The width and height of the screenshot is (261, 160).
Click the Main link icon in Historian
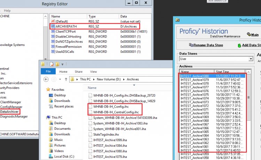[249, 34]
